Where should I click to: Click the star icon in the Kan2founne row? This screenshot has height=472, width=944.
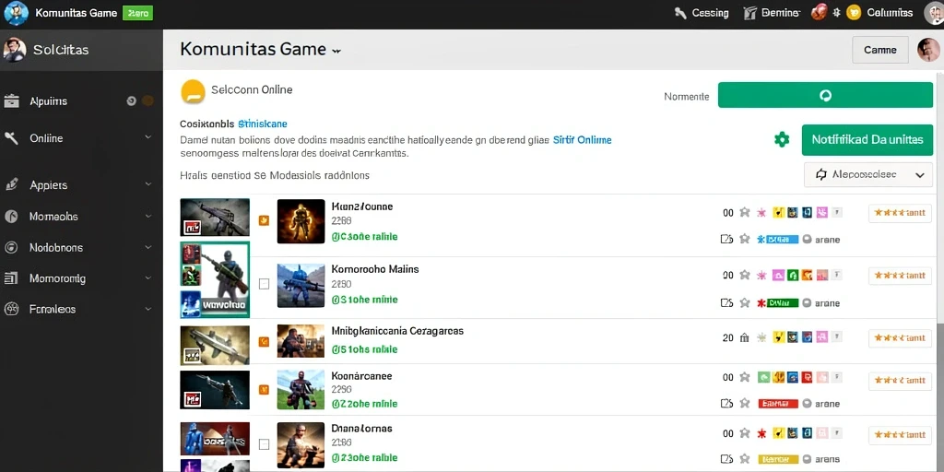point(745,212)
